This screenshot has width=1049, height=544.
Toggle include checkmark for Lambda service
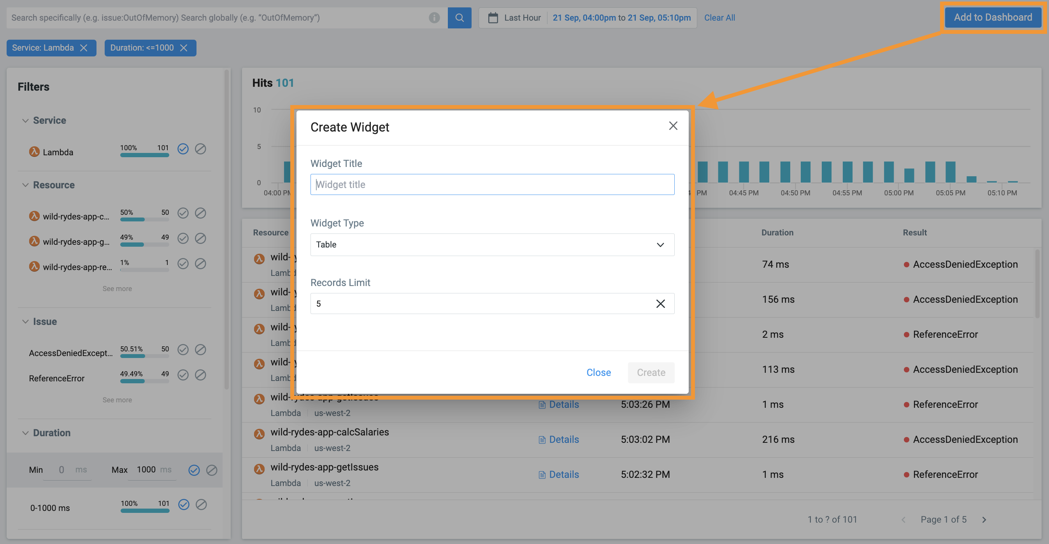(183, 149)
